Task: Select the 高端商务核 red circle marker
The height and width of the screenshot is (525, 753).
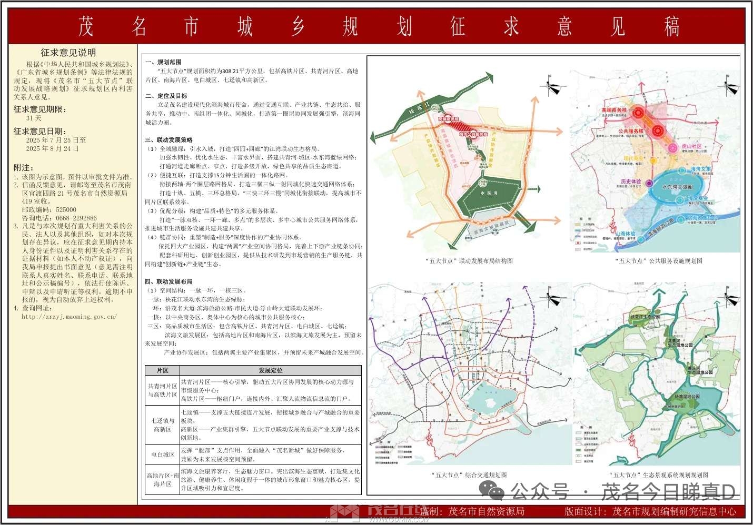Action: pos(638,113)
